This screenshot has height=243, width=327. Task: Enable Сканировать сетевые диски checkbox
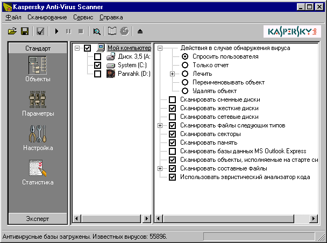(172, 117)
